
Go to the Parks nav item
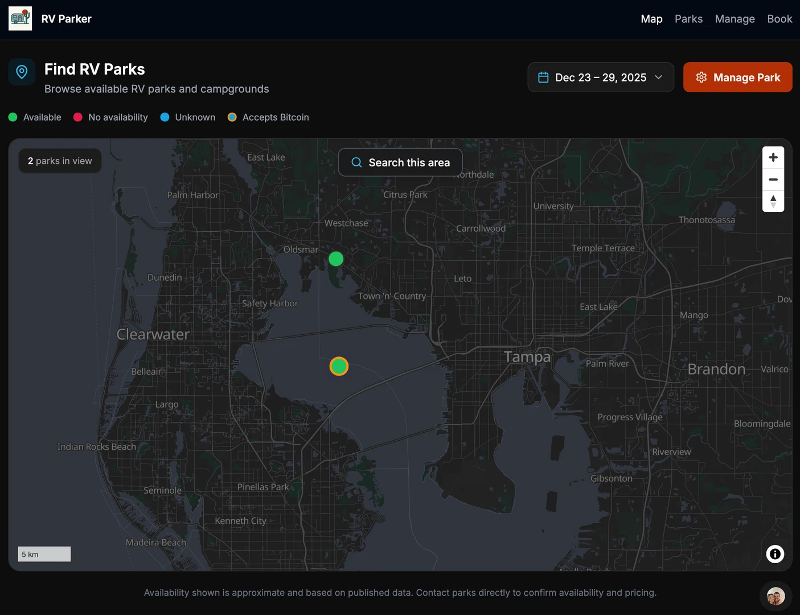[688, 19]
